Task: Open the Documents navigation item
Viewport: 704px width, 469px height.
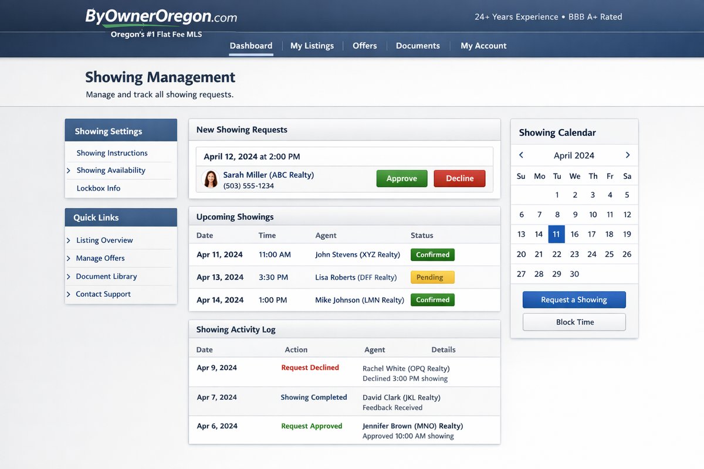Action: pyautogui.click(x=417, y=45)
